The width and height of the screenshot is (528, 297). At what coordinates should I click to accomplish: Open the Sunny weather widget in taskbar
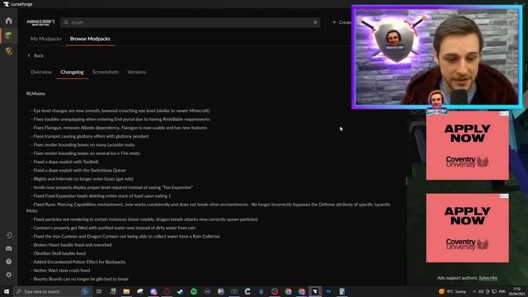coord(453,291)
